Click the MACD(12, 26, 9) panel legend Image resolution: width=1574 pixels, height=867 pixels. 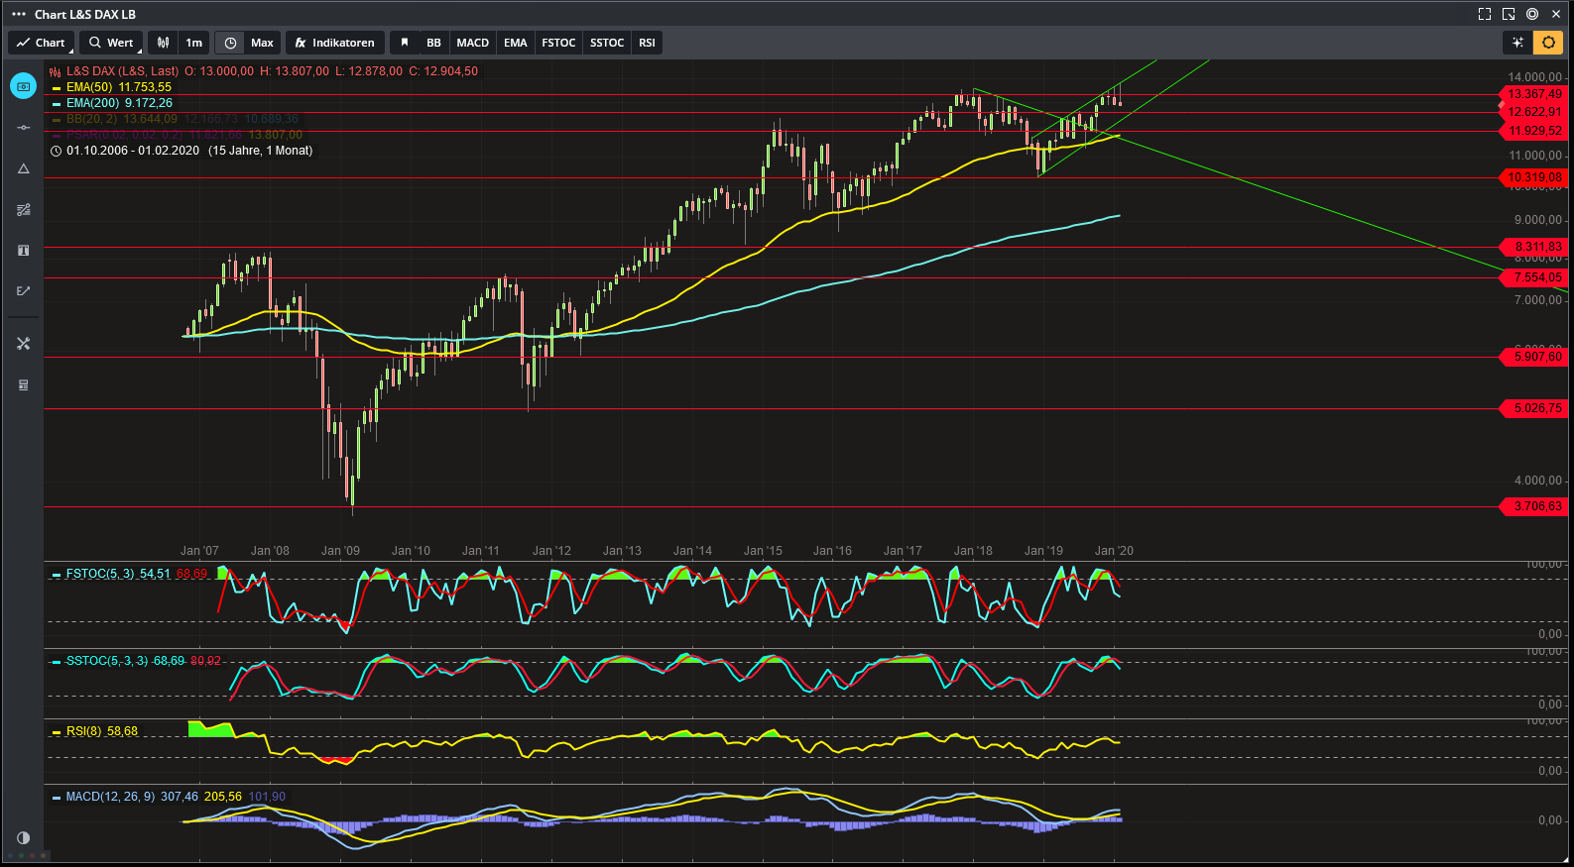pos(176,797)
